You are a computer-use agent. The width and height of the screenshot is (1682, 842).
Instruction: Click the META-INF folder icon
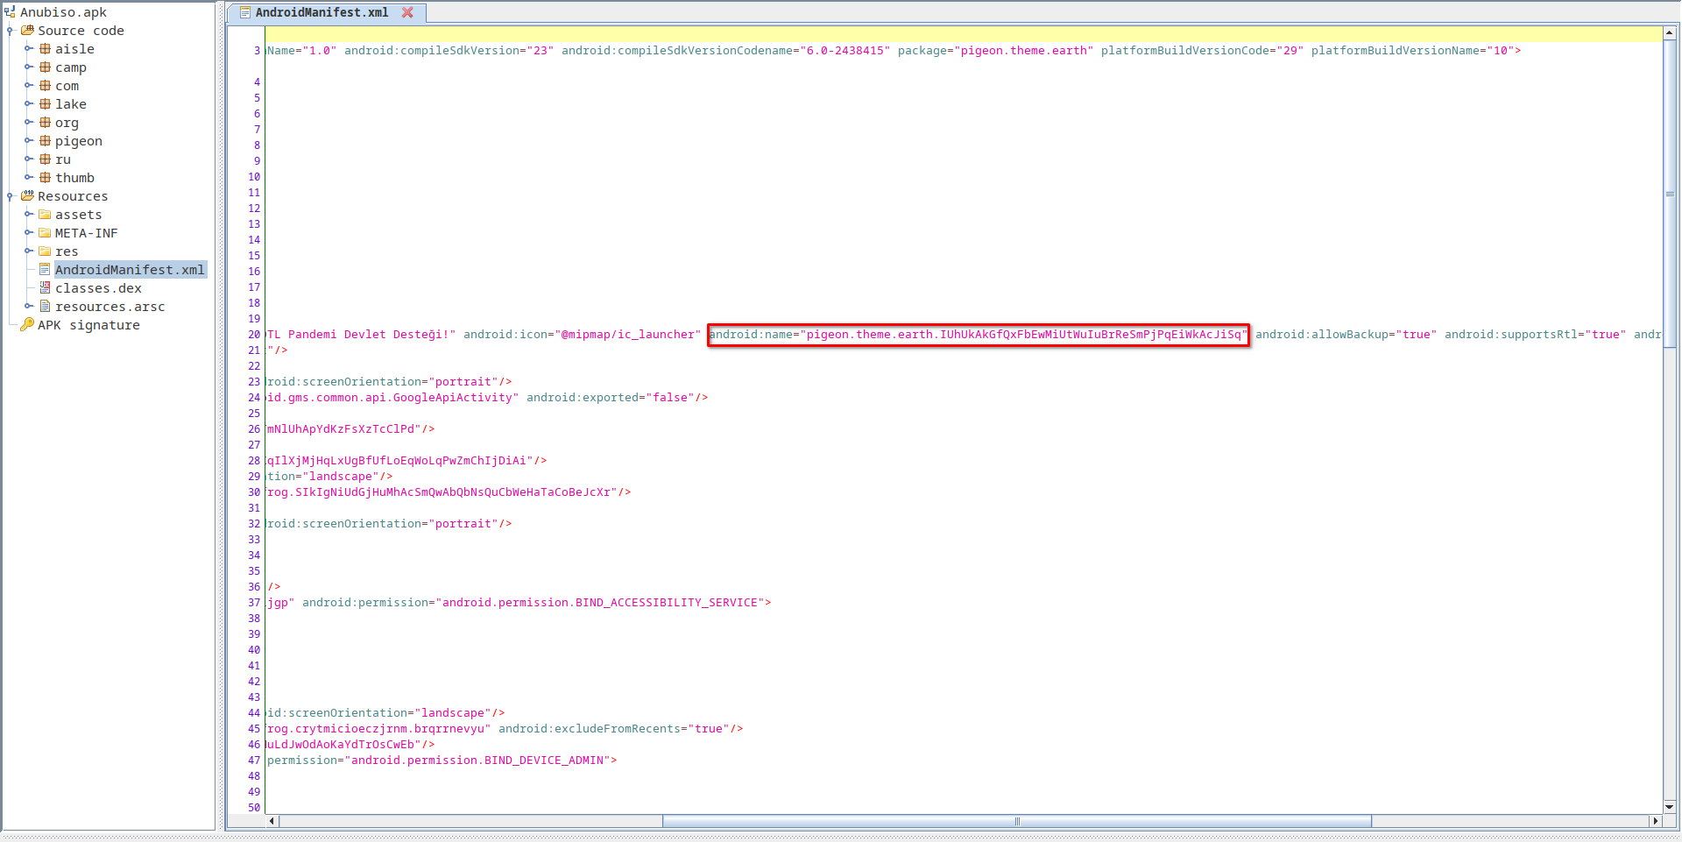pos(45,233)
